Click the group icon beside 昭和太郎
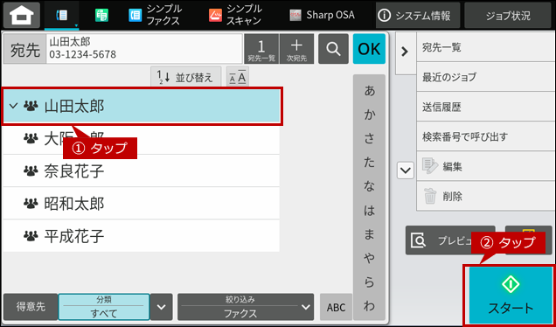The height and width of the screenshot is (327, 556). point(31,204)
